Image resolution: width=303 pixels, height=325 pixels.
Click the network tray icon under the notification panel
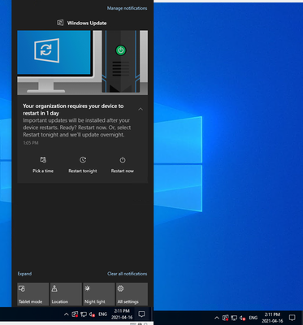tap(84, 314)
